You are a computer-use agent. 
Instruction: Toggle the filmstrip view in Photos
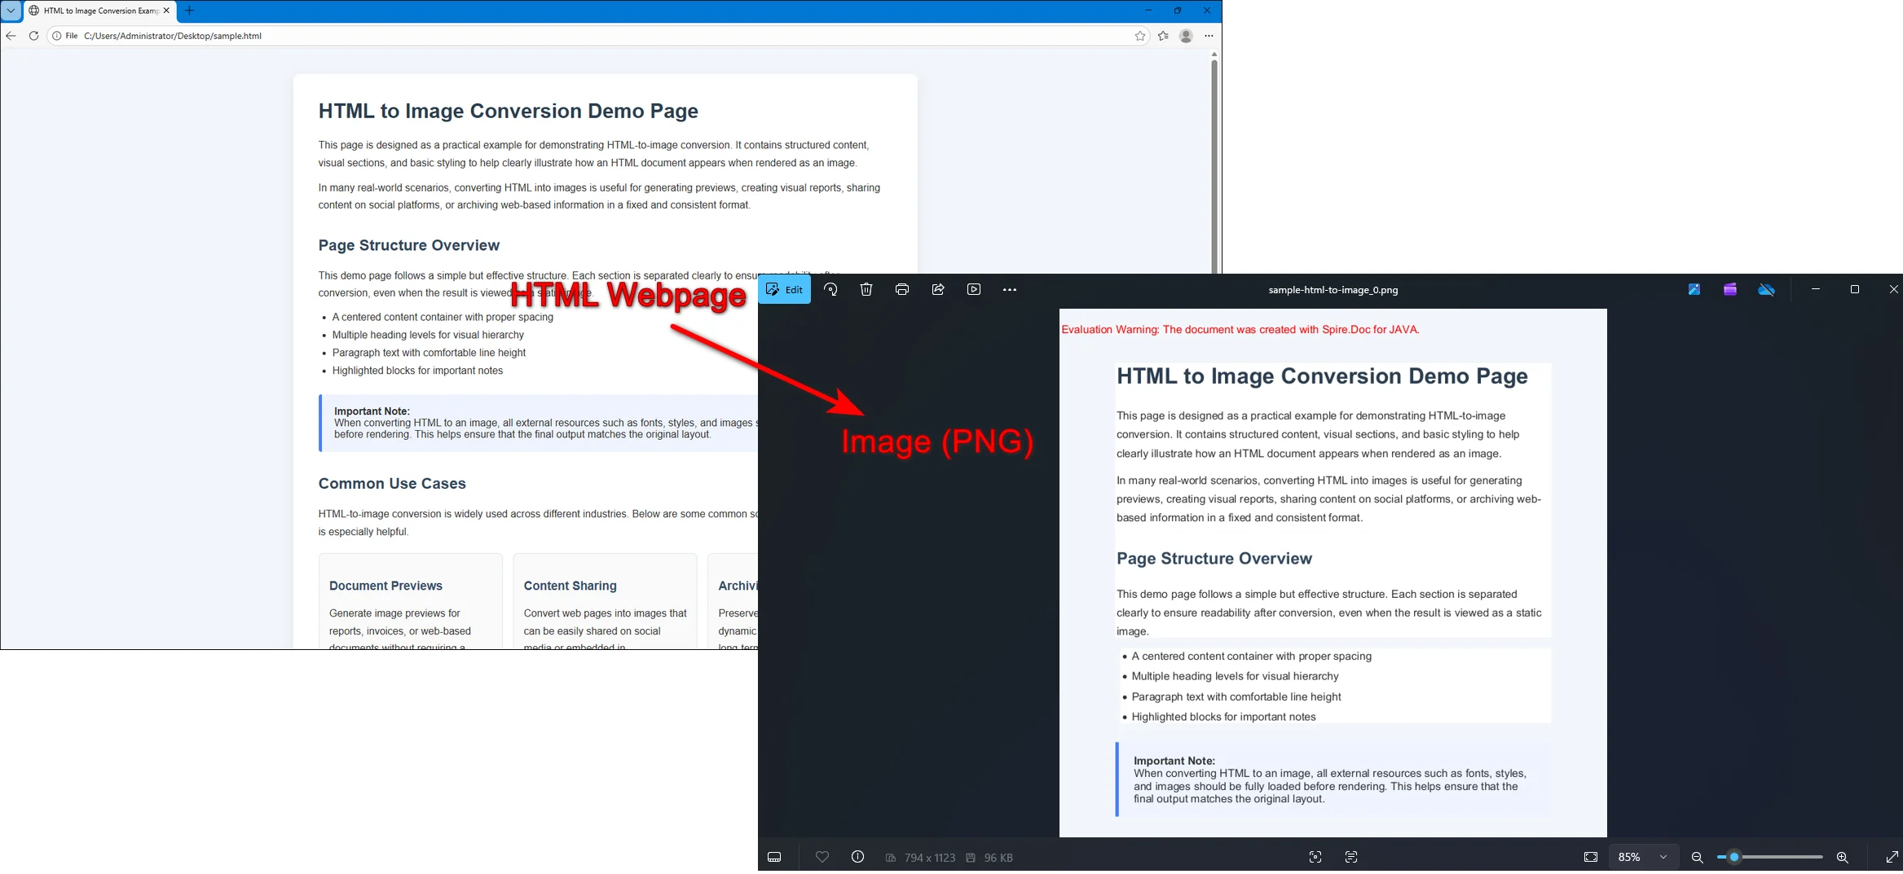pos(773,857)
